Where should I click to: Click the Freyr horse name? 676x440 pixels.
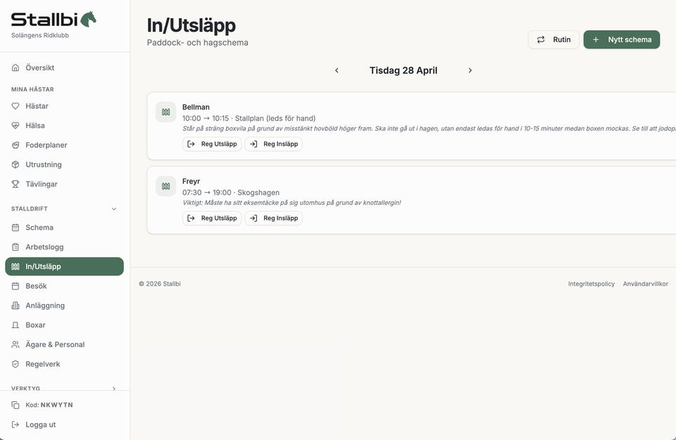click(191, 181)
